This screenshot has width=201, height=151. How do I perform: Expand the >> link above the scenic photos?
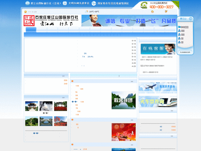tap(63, 98)
